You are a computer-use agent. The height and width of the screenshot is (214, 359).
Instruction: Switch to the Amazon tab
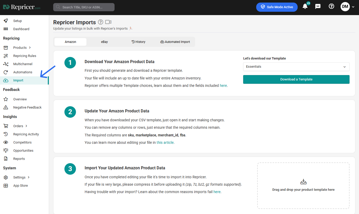tap(70, 42)
